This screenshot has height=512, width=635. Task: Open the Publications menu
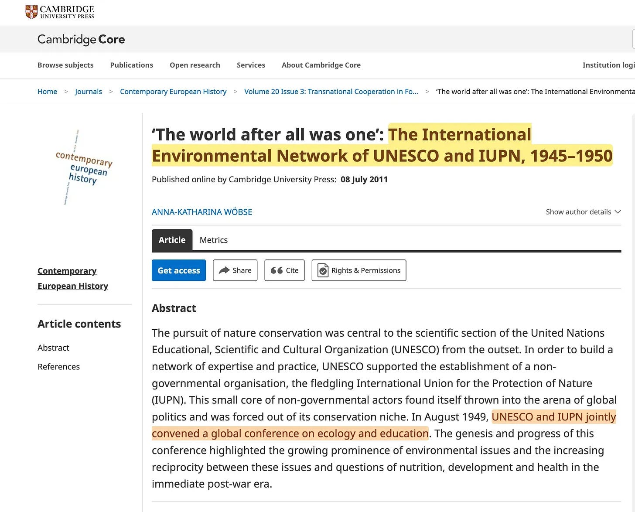132,65
